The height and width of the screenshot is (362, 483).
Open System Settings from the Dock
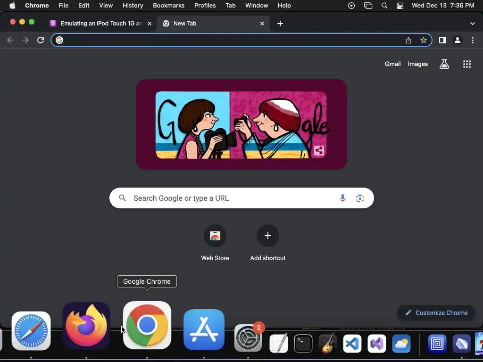pos(248,338)
